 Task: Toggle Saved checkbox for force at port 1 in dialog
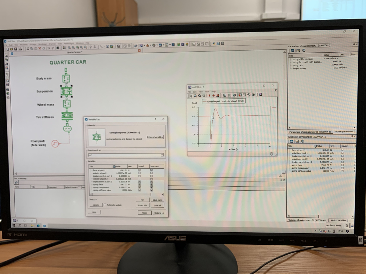140,170
